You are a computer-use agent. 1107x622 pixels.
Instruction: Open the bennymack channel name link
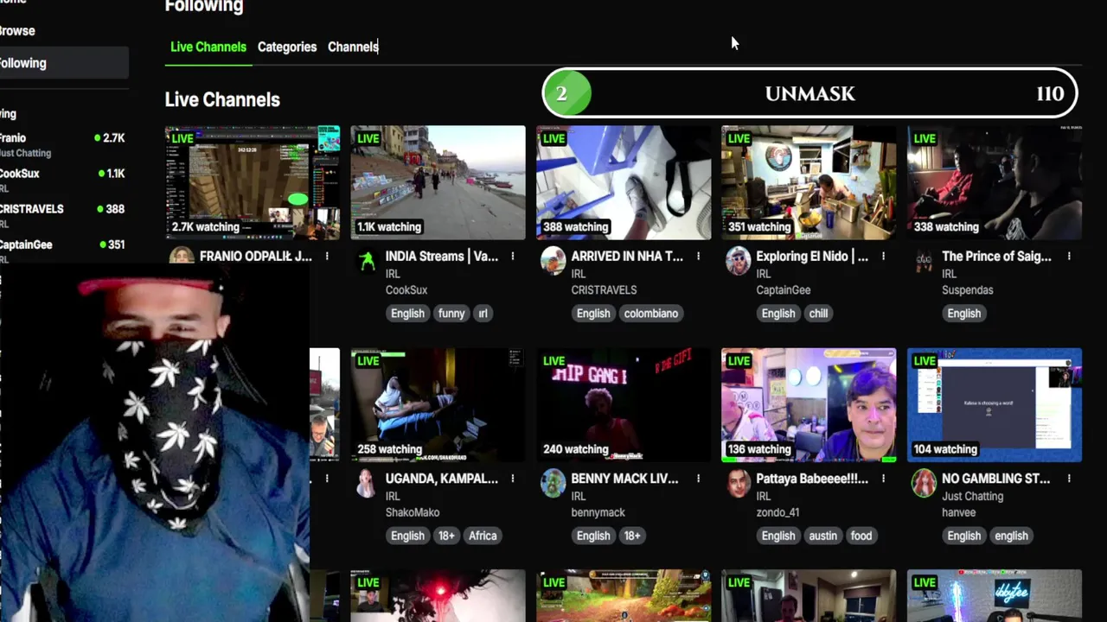(x=598, y=512)
